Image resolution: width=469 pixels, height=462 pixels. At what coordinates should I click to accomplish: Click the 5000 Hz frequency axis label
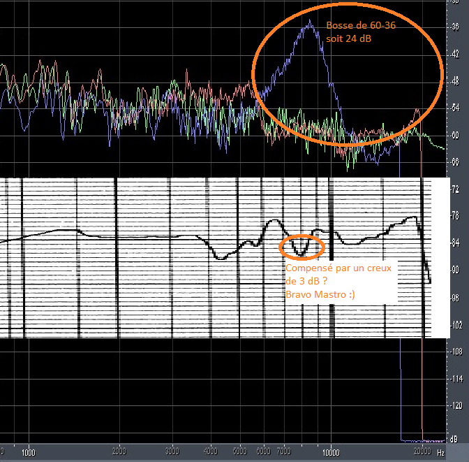[240, 451]
